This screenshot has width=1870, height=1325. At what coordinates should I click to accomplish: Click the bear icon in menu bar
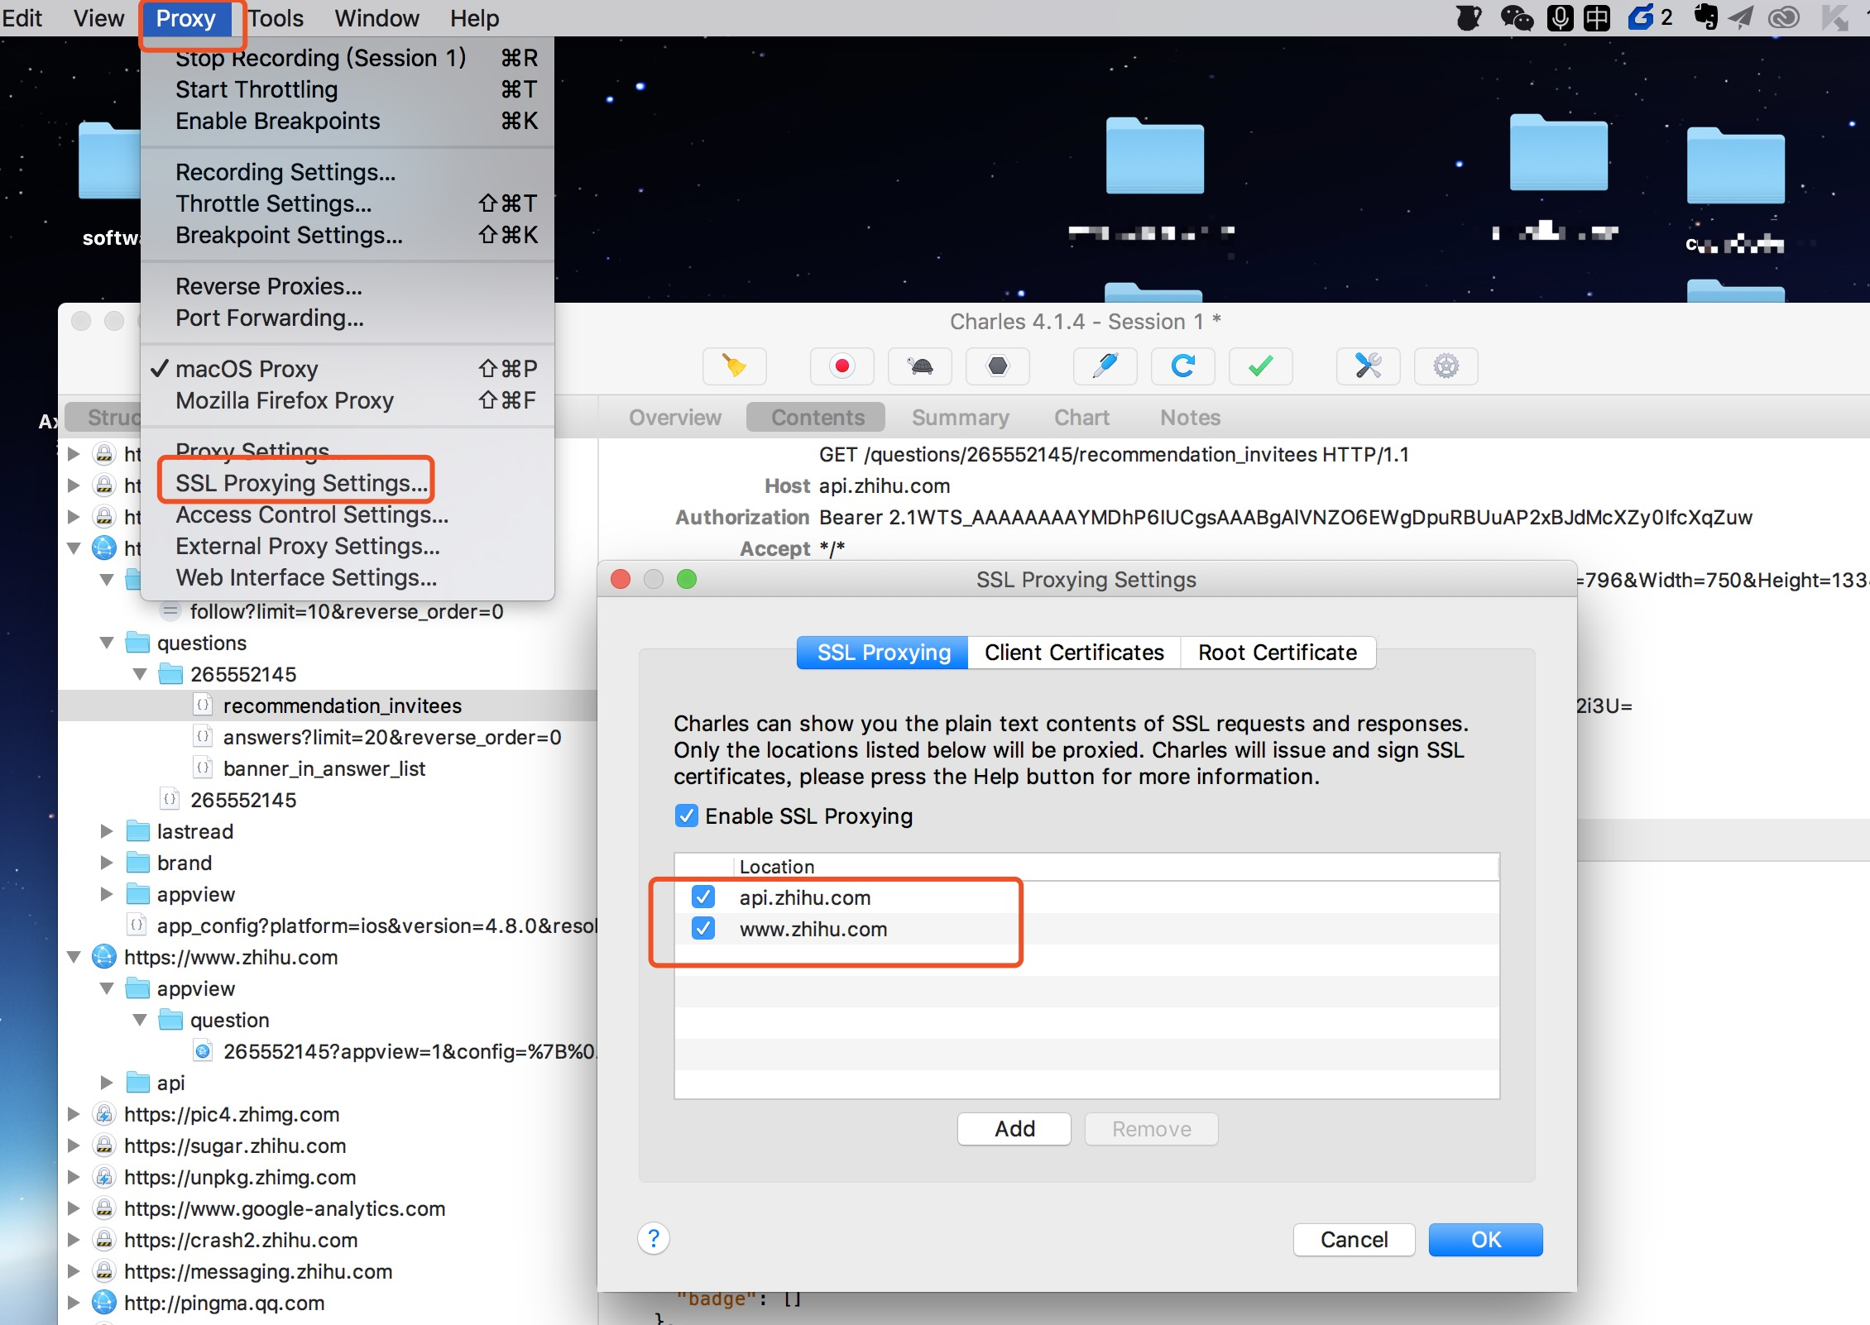coord(1469,17)
